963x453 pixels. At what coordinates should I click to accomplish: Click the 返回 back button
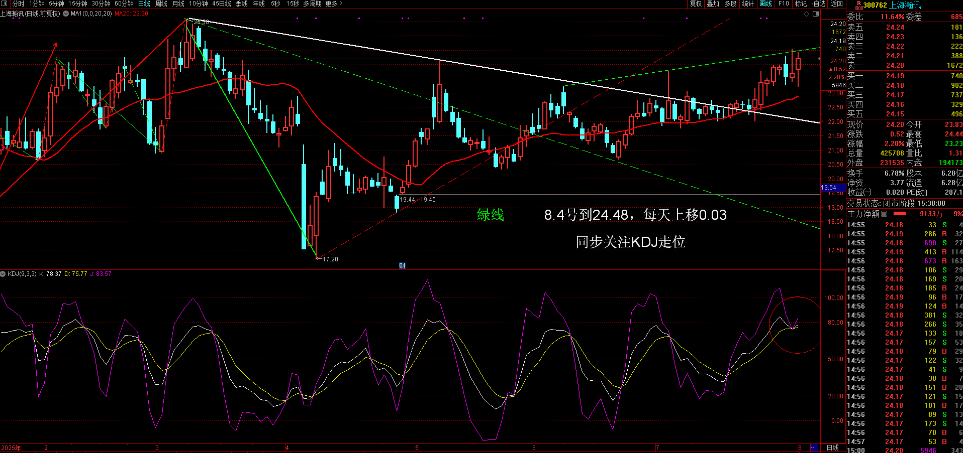(836, 4)
